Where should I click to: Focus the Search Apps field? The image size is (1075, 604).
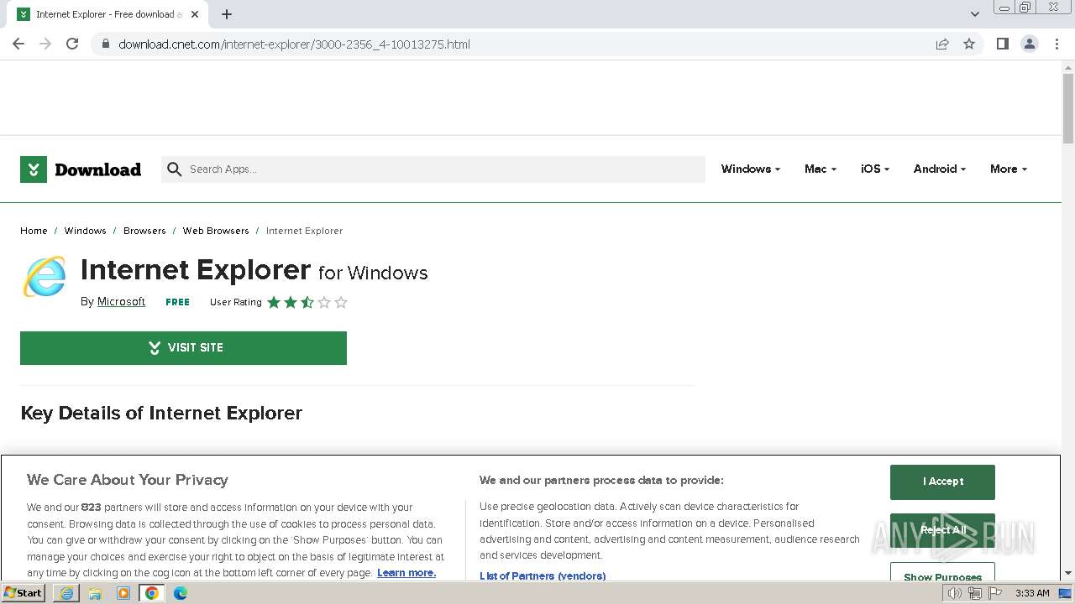433,169
